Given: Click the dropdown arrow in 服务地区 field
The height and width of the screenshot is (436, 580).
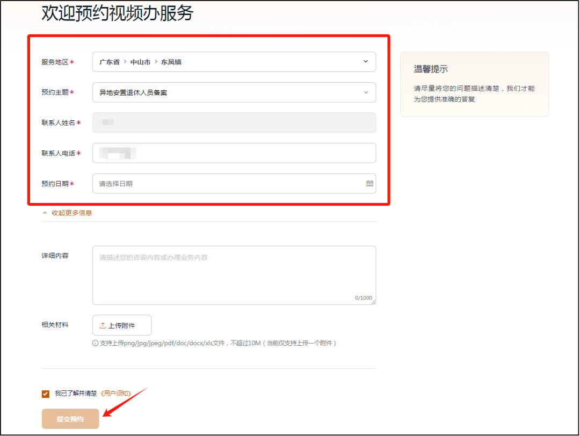Looking at the screenshot, I should pos(365,62).
